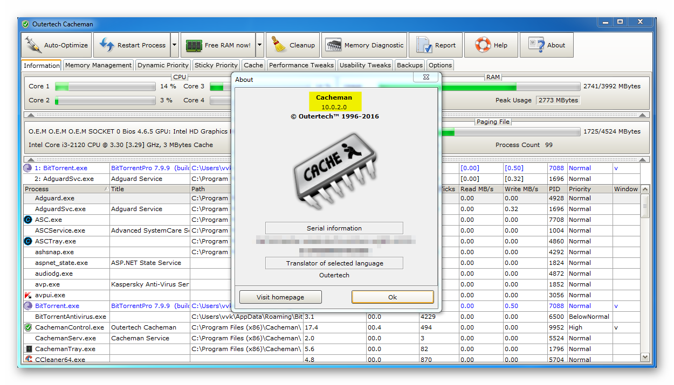
Task: Select the audiodg.exe process
Action: tap(332, 274)
